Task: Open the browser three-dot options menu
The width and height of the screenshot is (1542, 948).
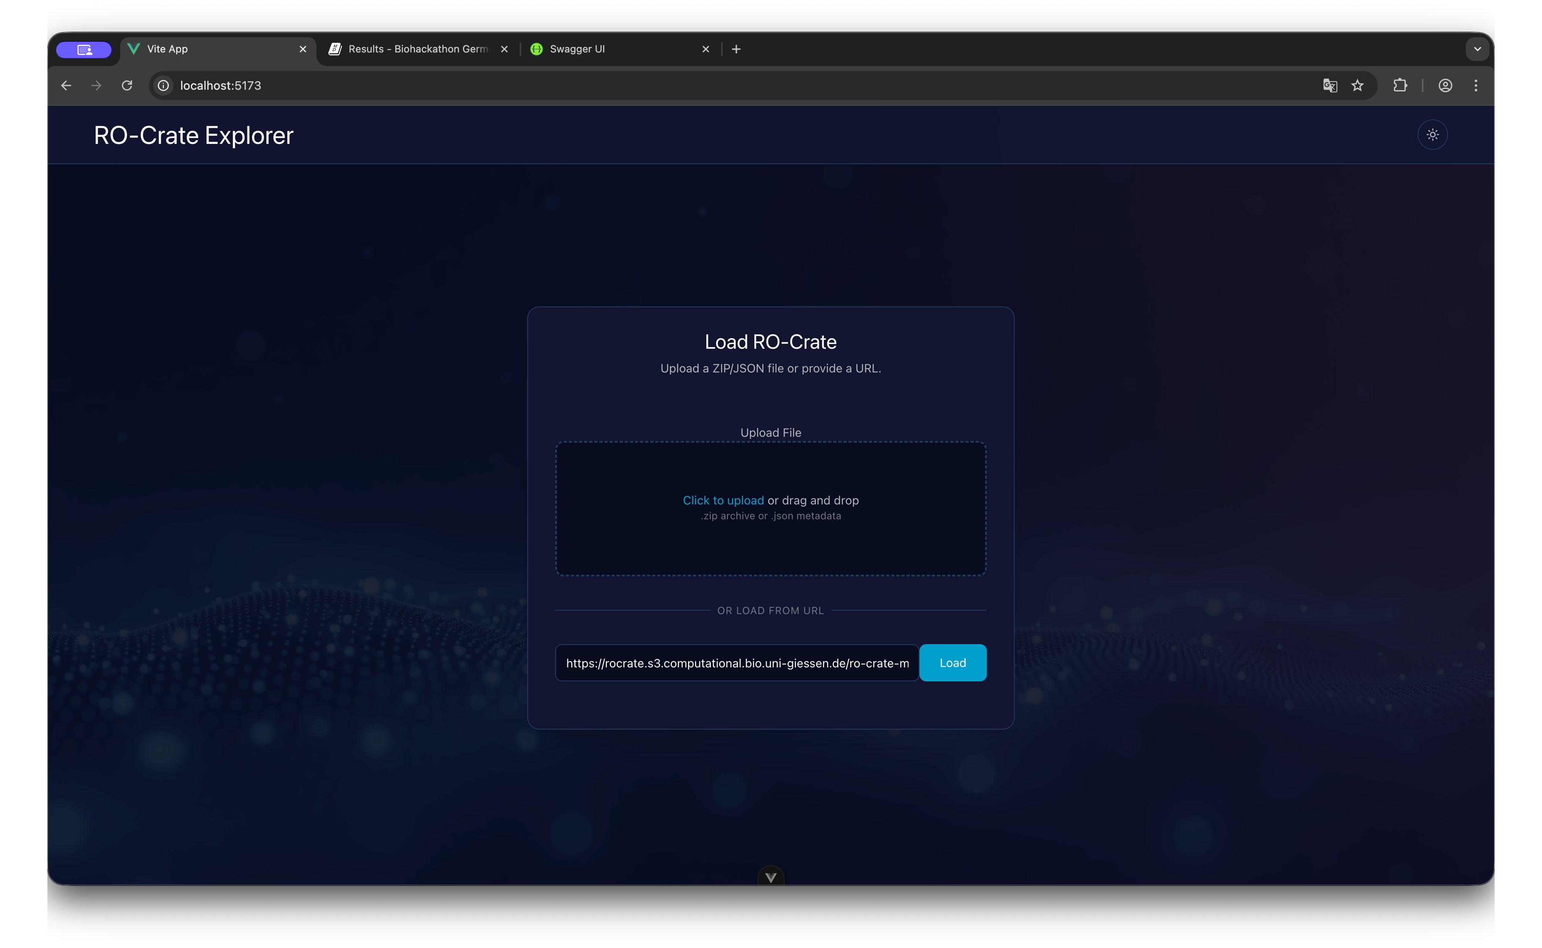Action: tap(1476, 85)
